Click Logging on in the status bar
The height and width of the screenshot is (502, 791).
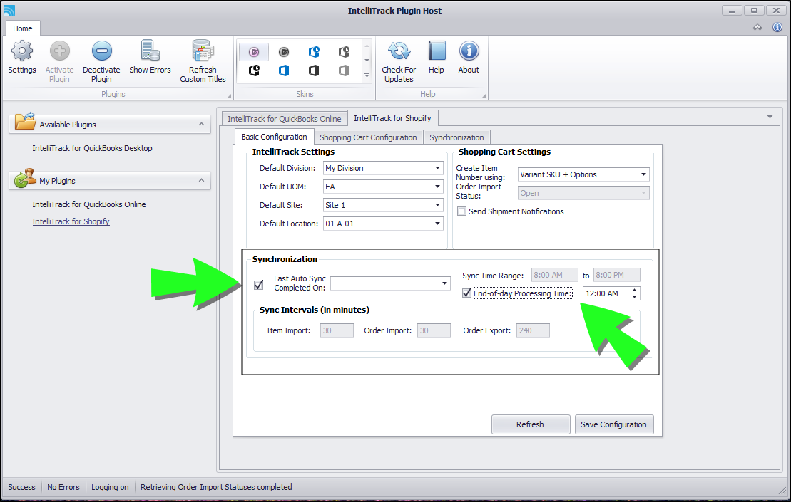point(110,487)
